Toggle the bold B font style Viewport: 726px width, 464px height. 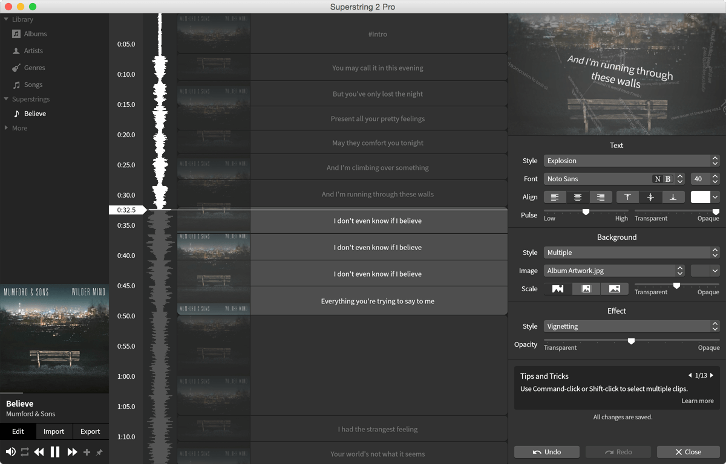(x=668, y=179)
